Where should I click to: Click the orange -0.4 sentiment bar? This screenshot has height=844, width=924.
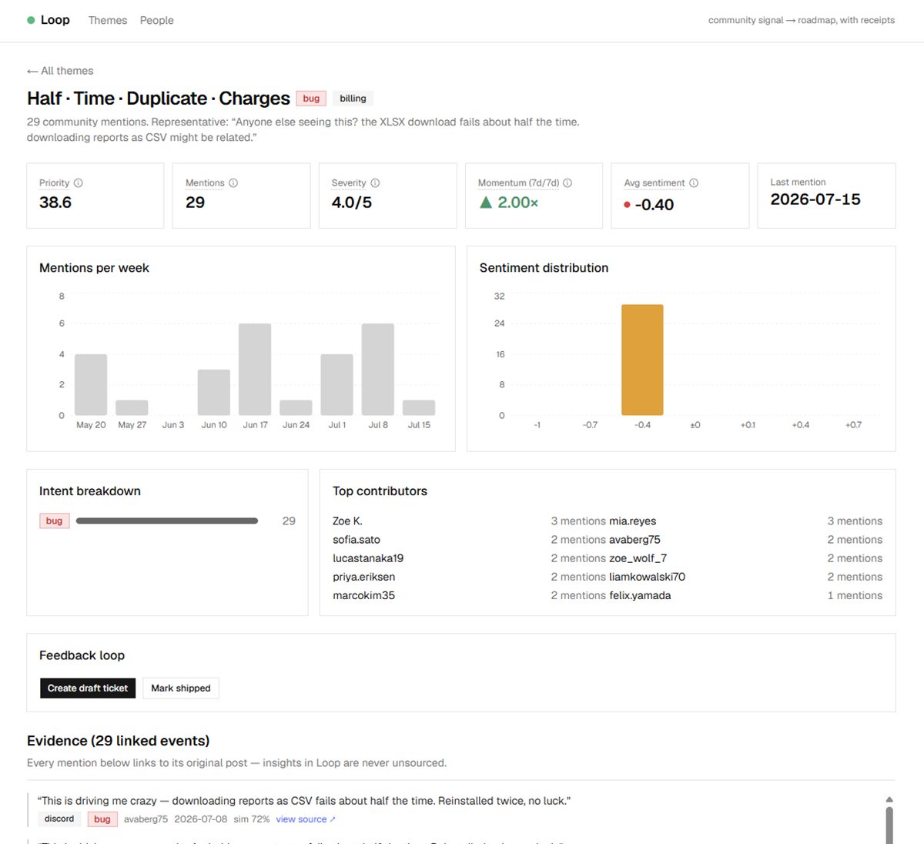point(642,360)
